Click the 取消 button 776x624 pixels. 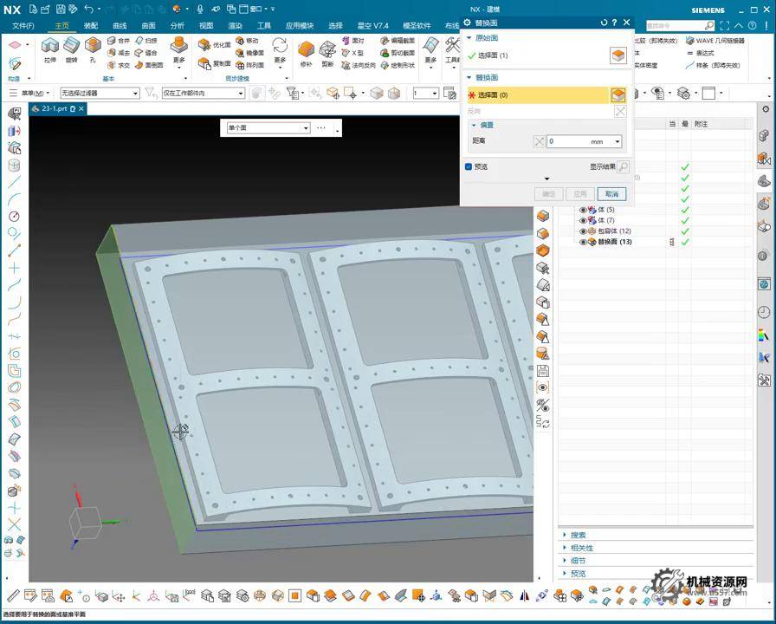(611, 194)
